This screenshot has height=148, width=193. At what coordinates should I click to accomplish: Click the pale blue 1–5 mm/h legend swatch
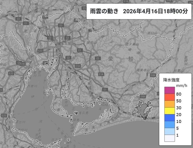click(x=169, y=131)
